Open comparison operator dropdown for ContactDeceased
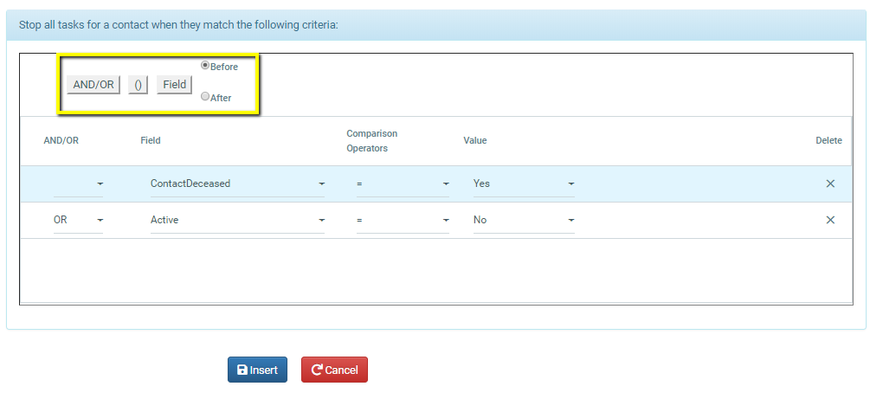This screenshot has width=870, height=399. coord(403,183)
